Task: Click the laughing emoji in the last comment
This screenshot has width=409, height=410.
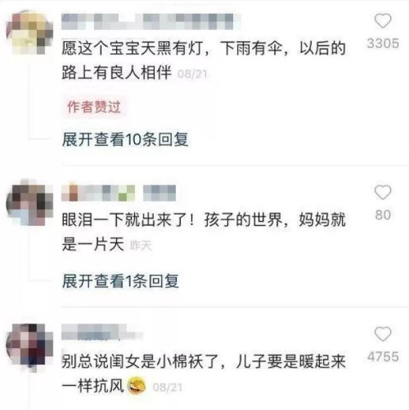Action: click(136, 386)
